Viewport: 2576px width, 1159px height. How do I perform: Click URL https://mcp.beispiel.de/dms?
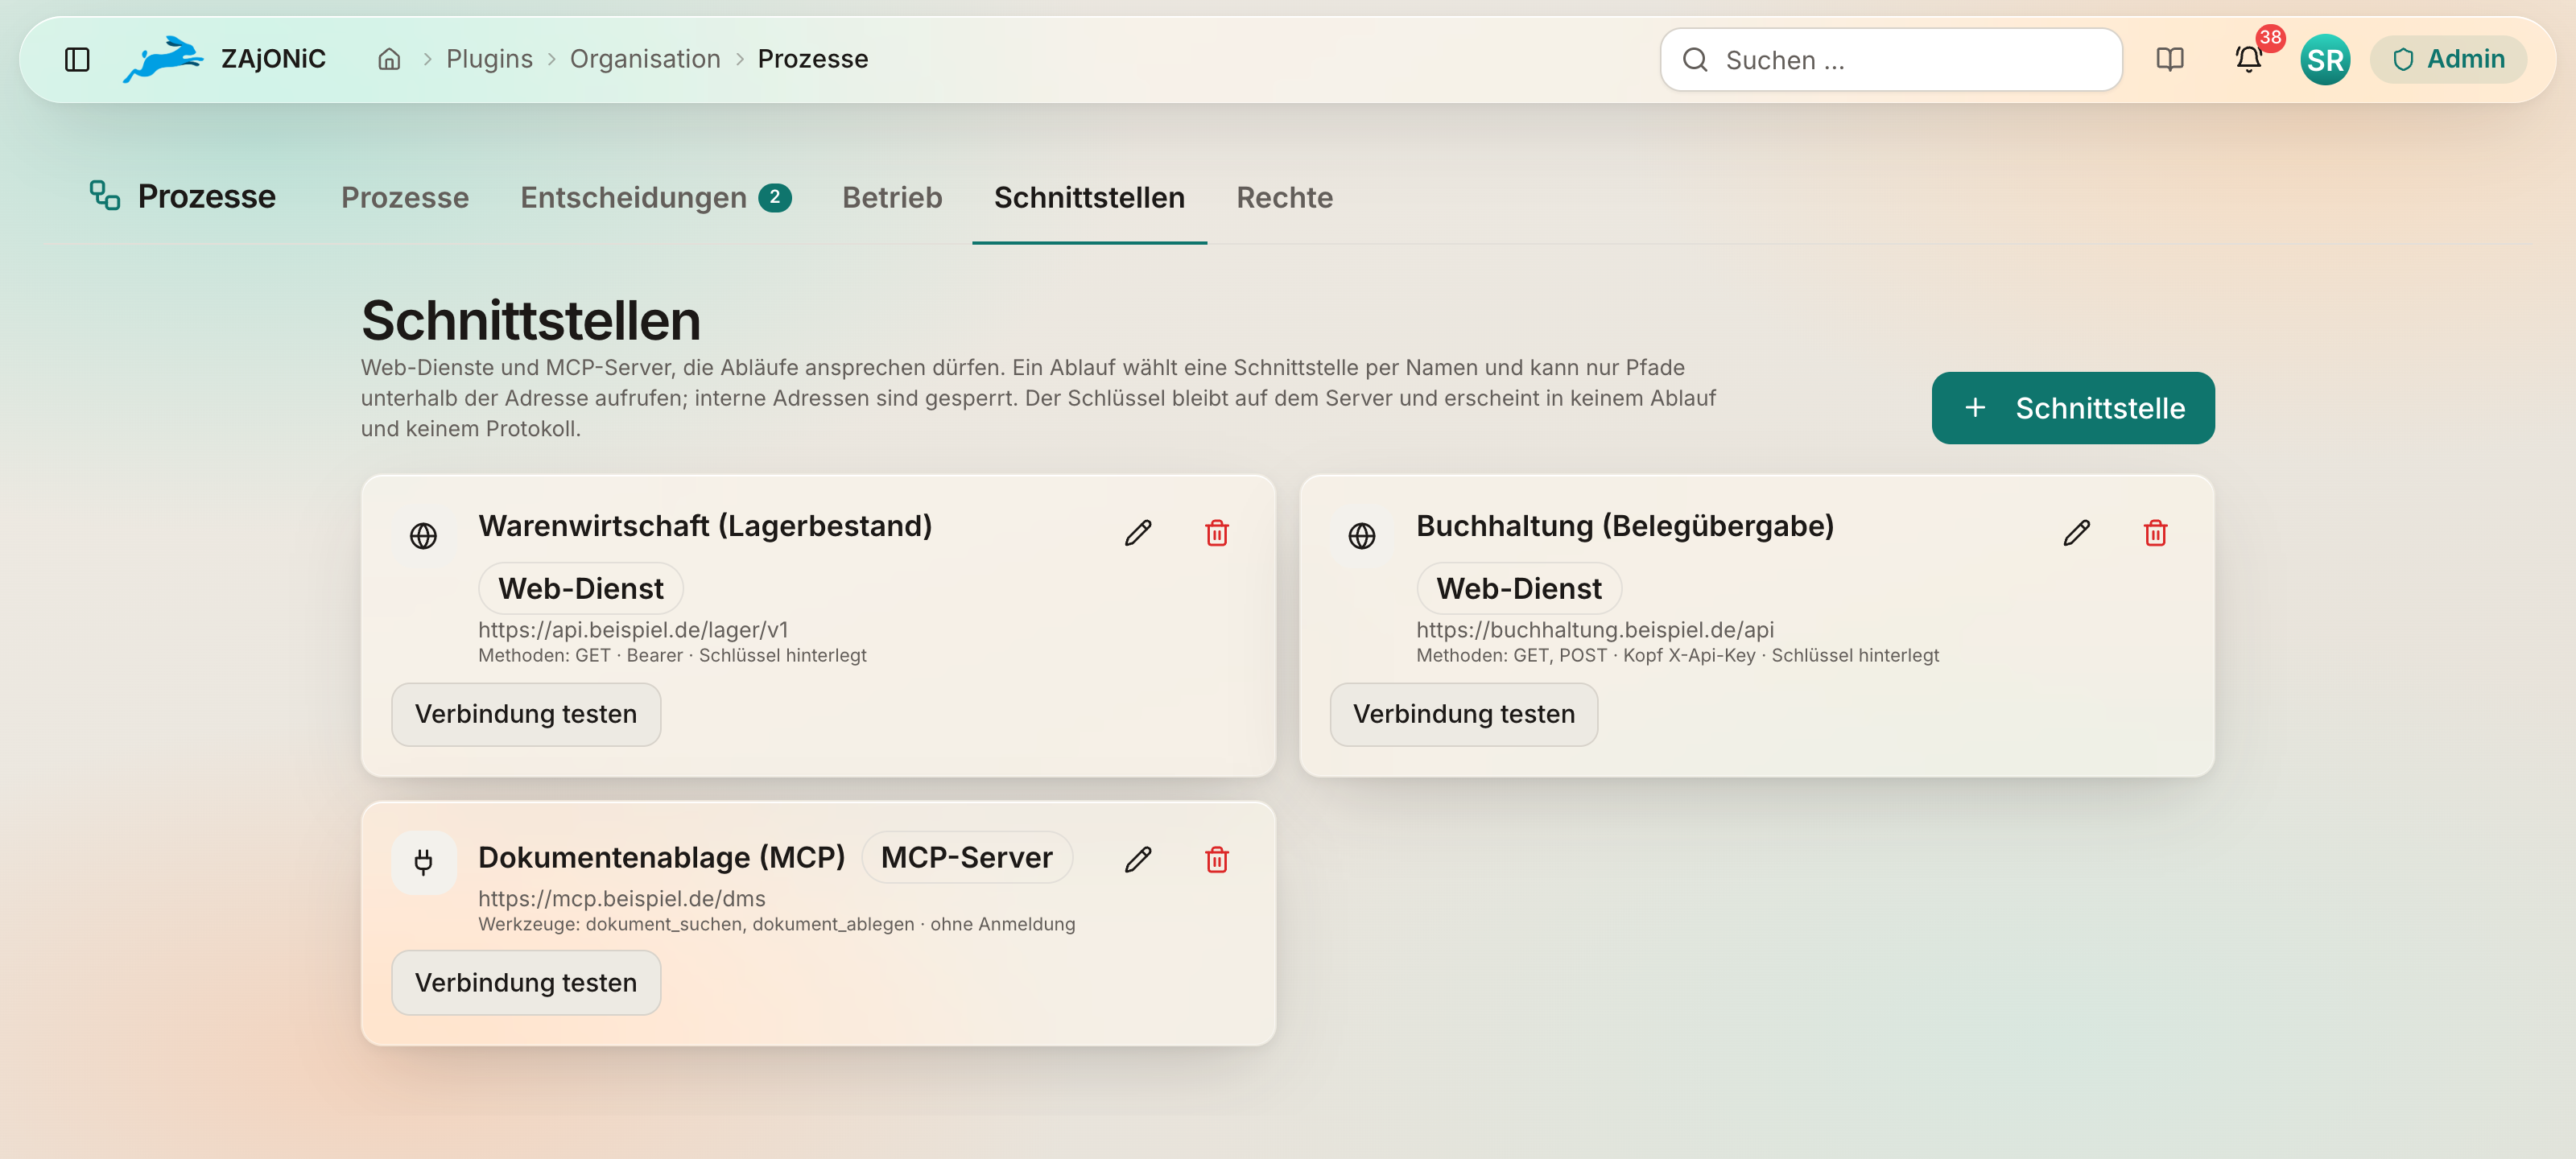(622, 899)
